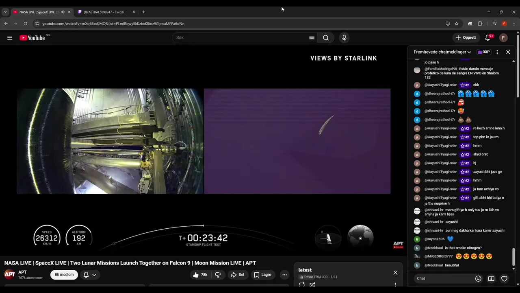Close the Twitch browser tab
The image size is (520, 293).
(x=134, y=12)
